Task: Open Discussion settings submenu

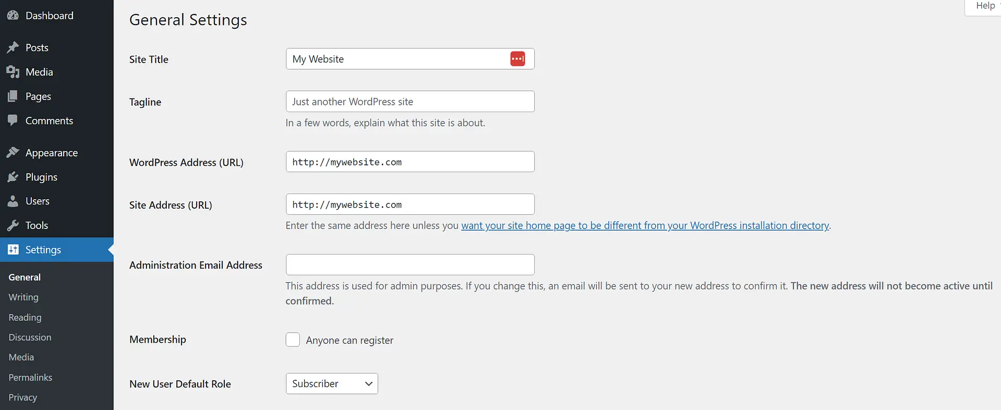Action: click(30, 337)
